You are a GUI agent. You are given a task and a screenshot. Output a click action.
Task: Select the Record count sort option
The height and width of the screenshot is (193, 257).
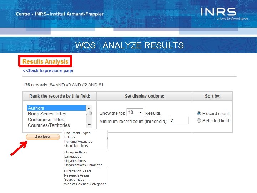199,113
